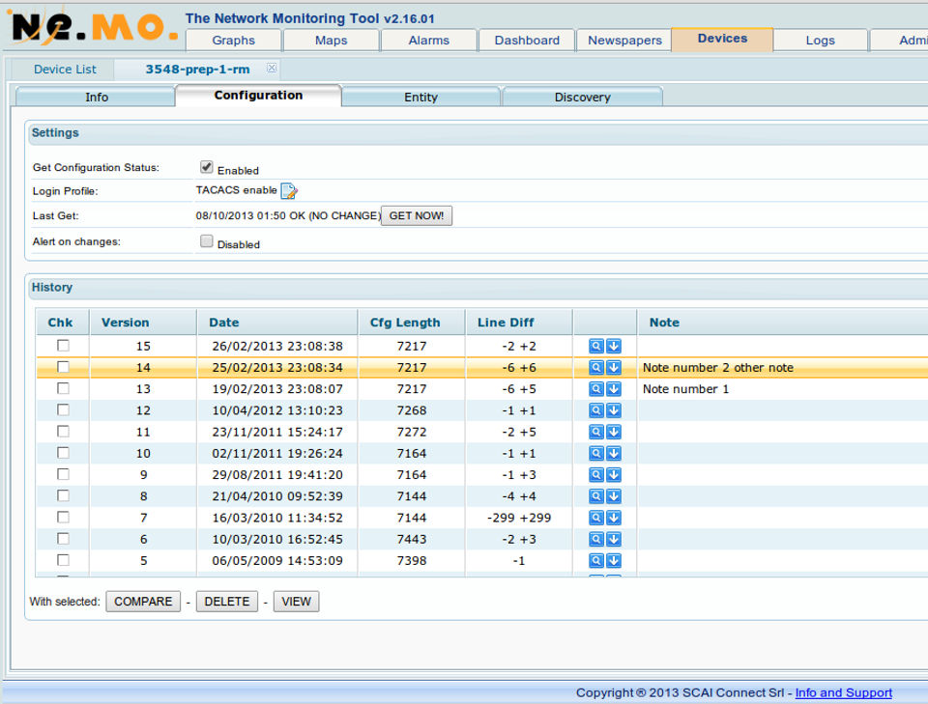The height and width of the screenshot is (704, 928).
Task: Click the COMPARE button
Action: tap(143, 602)
